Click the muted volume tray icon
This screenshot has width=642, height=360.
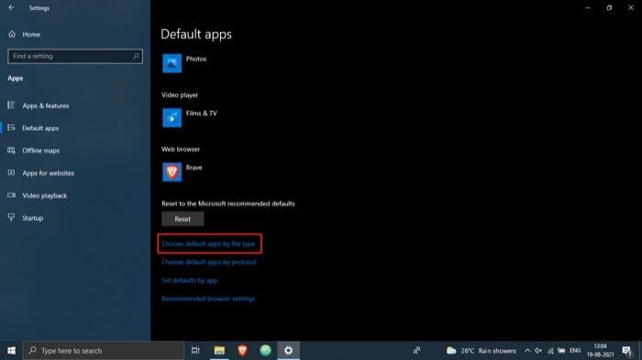(538, 351)
